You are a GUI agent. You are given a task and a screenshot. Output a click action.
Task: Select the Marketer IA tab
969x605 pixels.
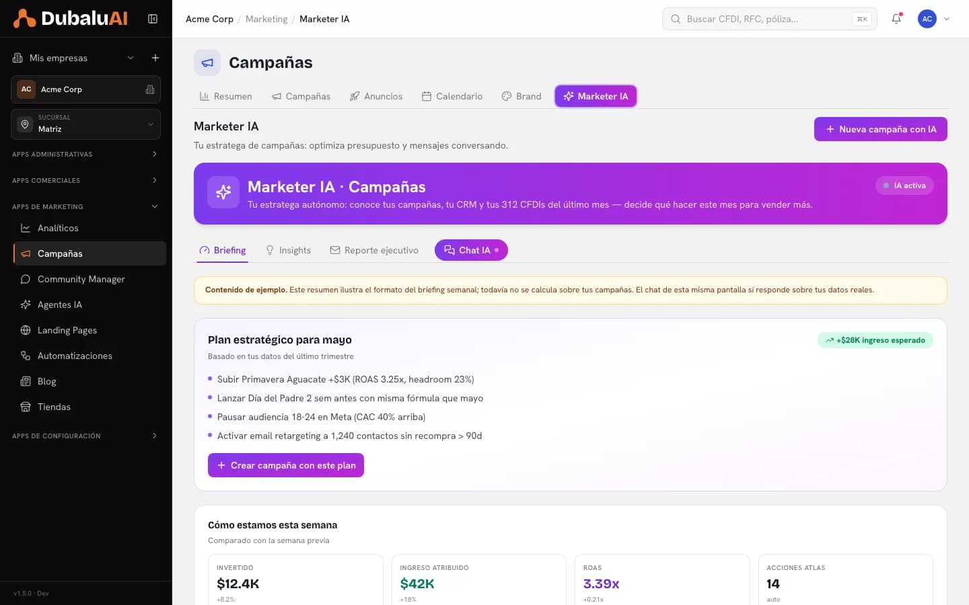(596, 96)
